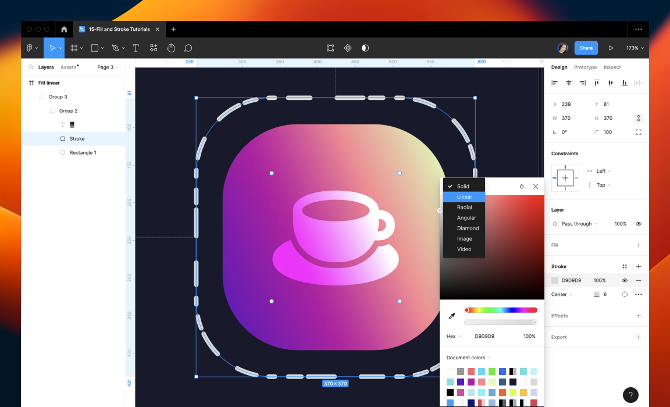Screen dimensions: 670x407
Task: Open Pass through blend mode dropdown
Action: point(579,224)
